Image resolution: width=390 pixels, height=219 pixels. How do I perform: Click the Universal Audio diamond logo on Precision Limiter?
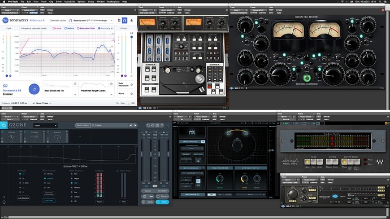335,196
